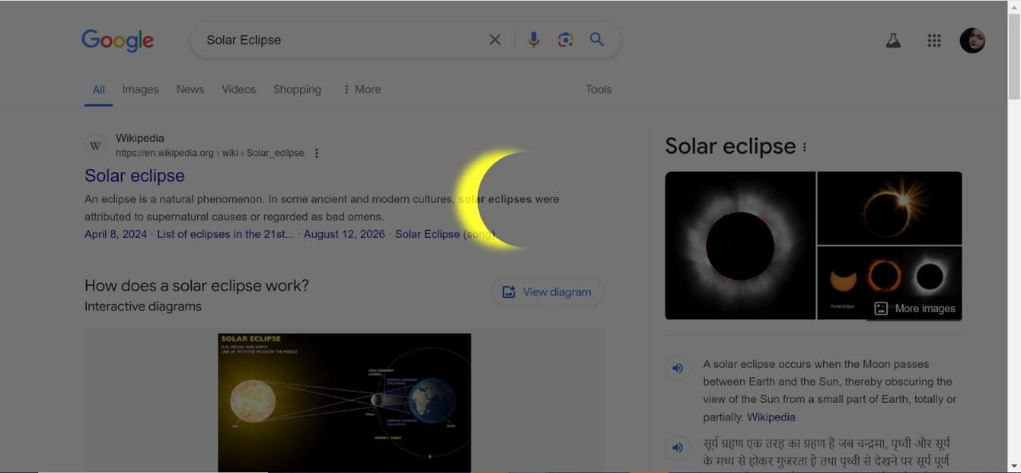The image size is (1021, 473).
Task: Open Google Search Labs flask icon
Action: point(893,40)
